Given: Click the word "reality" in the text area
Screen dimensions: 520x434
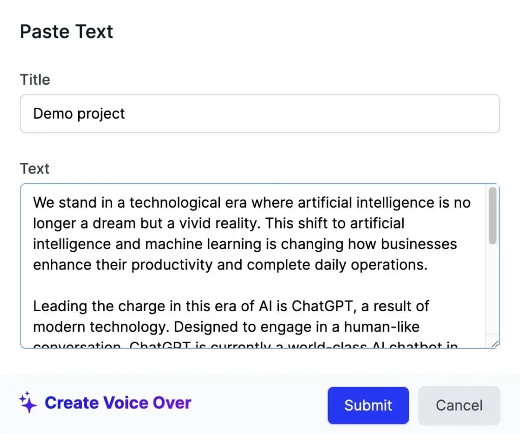Looking at the screenshot, I should 233,223.
